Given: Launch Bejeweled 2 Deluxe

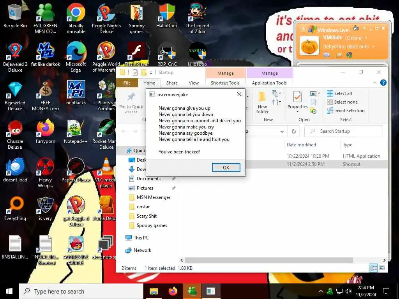Looking at the screenshot, I should 15,56.
